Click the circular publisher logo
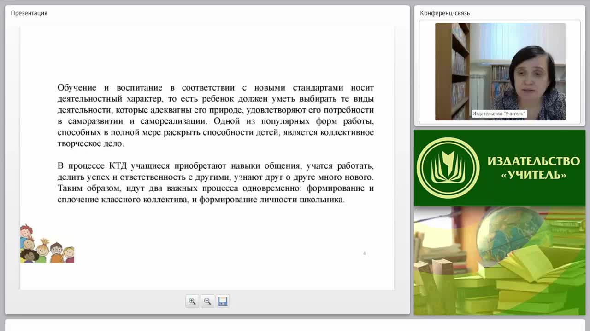Screen dimensions: 590x331 coord(448,168)
